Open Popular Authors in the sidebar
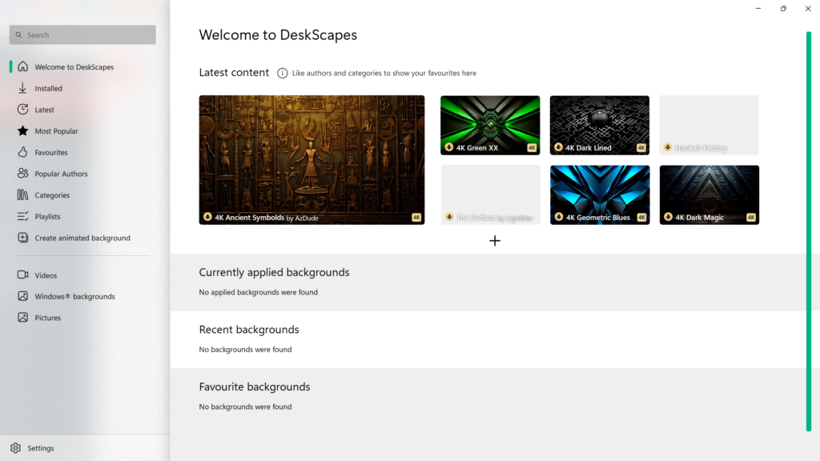Viewport: 820px width, 461px height. [x=82, y=174]
